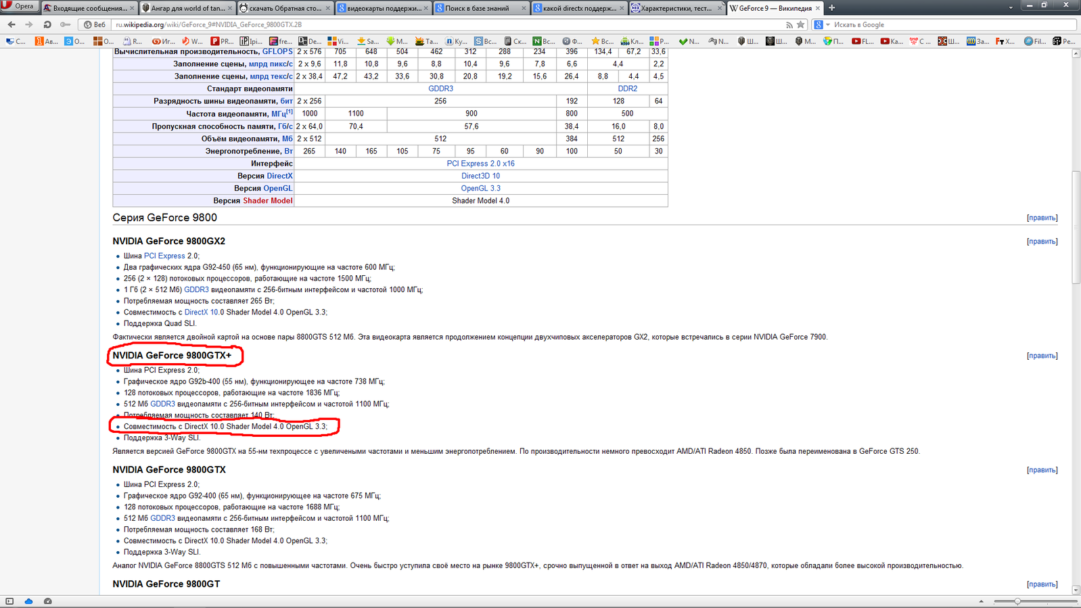The height and width of the screenshot is (608, 1081).
Task: Open the RSS feed icon in address bar
Action: pyautogui.click(x=789, y=25)
